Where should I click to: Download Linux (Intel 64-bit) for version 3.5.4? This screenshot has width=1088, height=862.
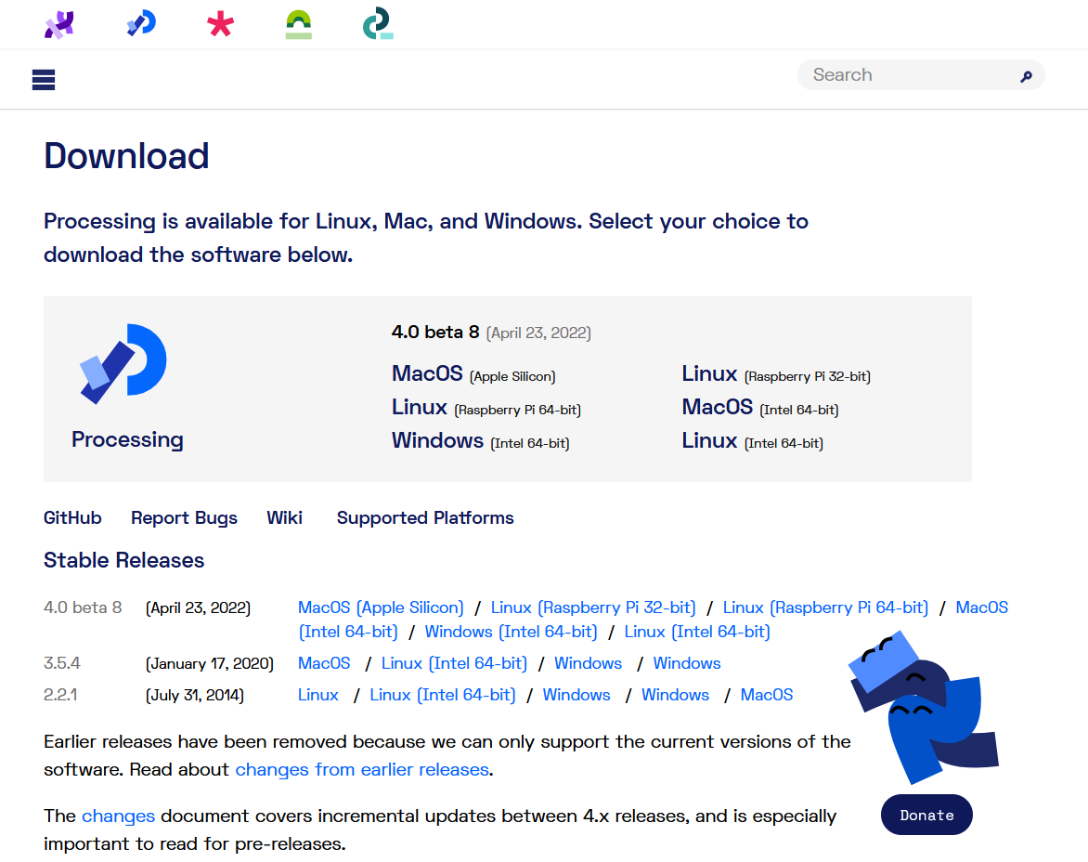(454, 663)
